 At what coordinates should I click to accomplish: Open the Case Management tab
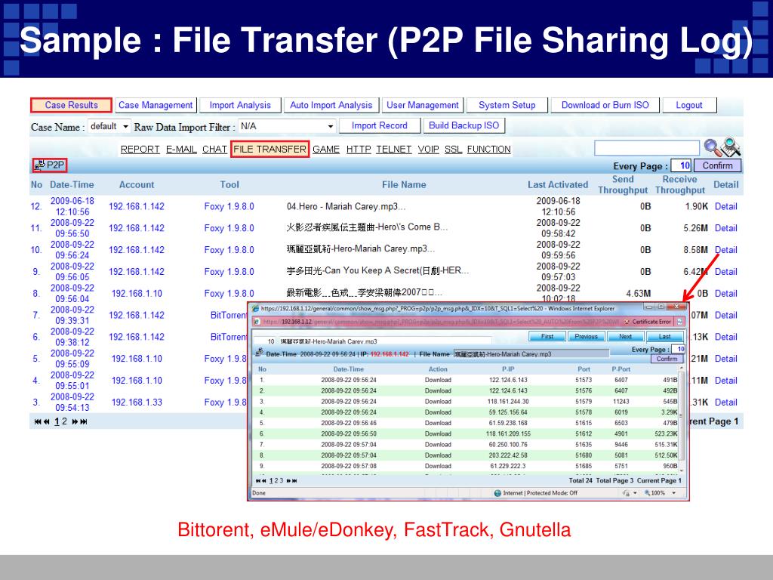[x=156, y=105]
